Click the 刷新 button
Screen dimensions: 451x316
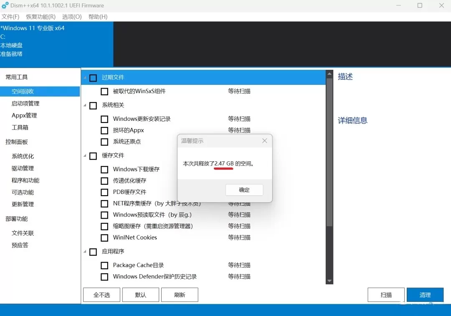click(180, 295)
